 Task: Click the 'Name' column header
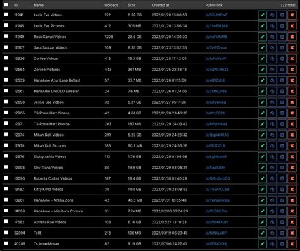pos(39,5)
